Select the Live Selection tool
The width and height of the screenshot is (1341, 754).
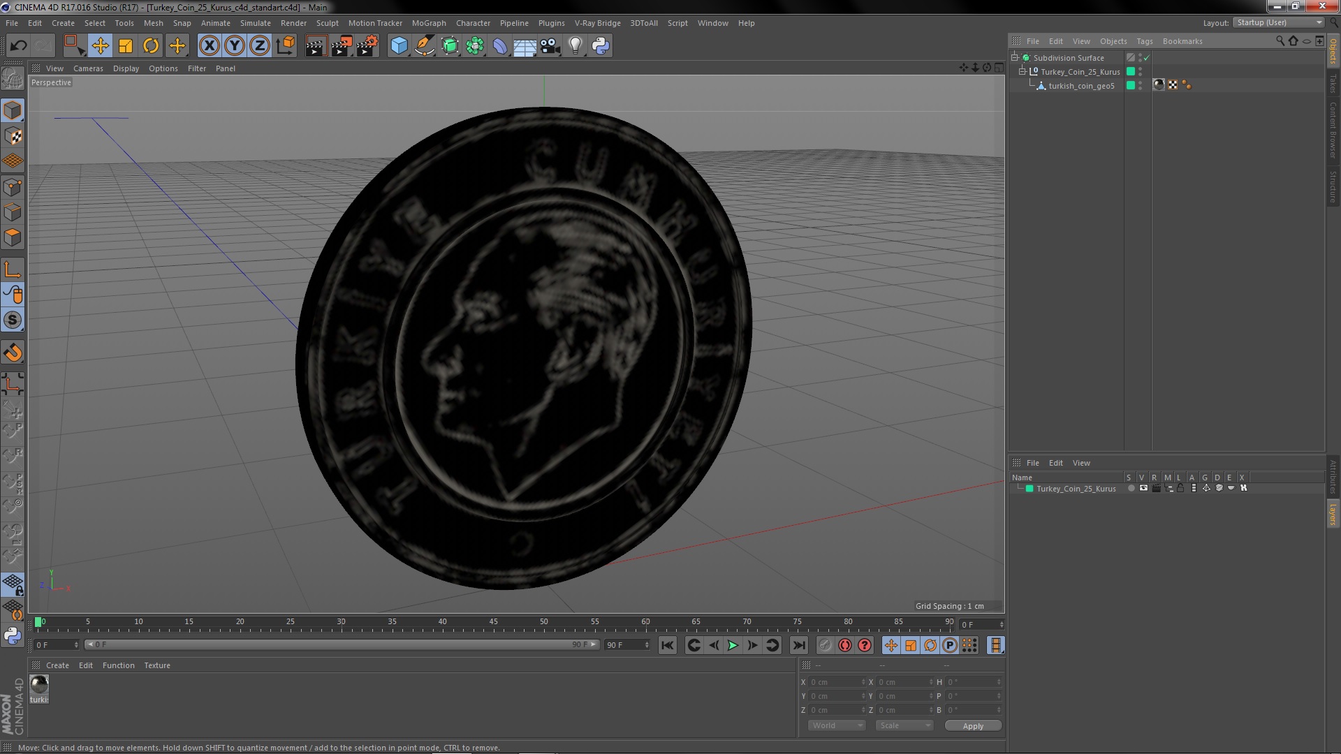tap(74, 46)
